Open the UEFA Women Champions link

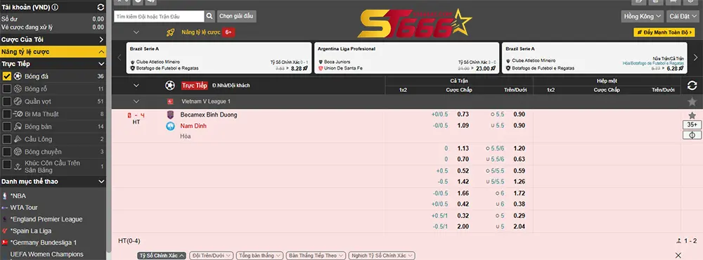click(47, 254)
